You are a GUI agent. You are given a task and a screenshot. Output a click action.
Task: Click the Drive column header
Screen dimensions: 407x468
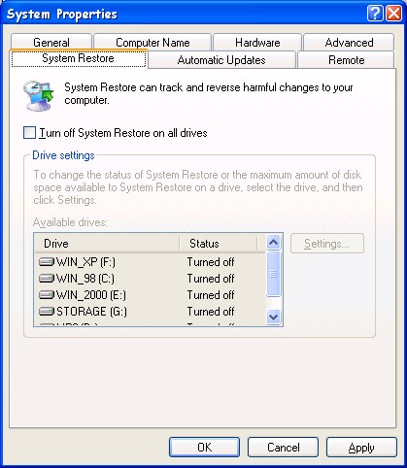tap(107, 244)
